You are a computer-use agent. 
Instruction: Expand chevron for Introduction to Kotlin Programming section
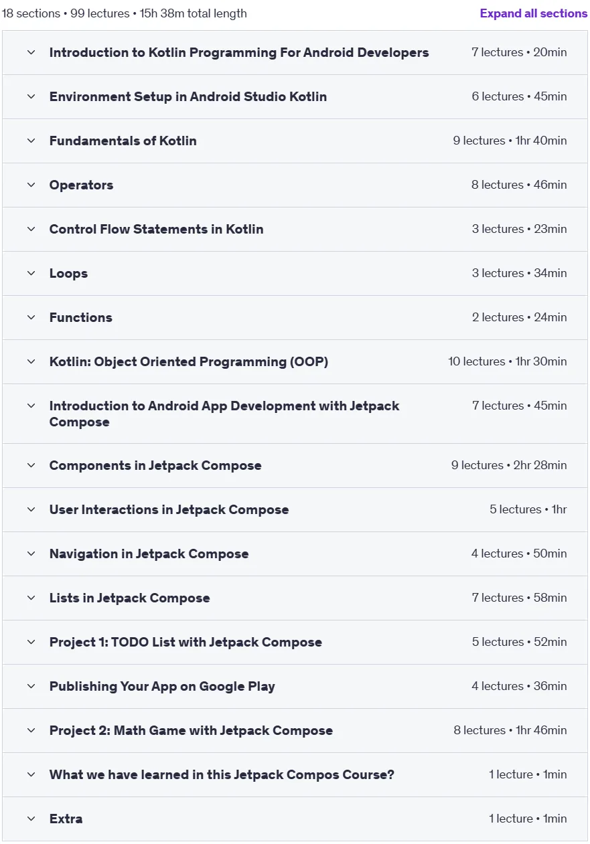point(31,52)
